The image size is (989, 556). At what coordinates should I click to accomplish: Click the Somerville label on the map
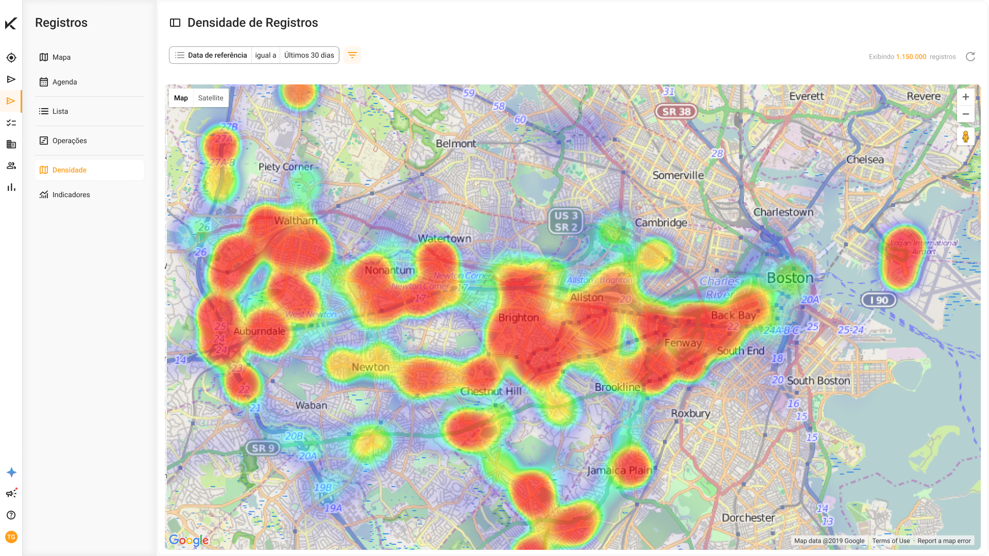(x=678, y=176)
